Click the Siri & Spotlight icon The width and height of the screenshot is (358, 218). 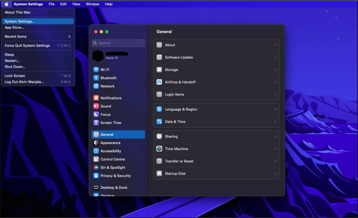click(96, 168)
